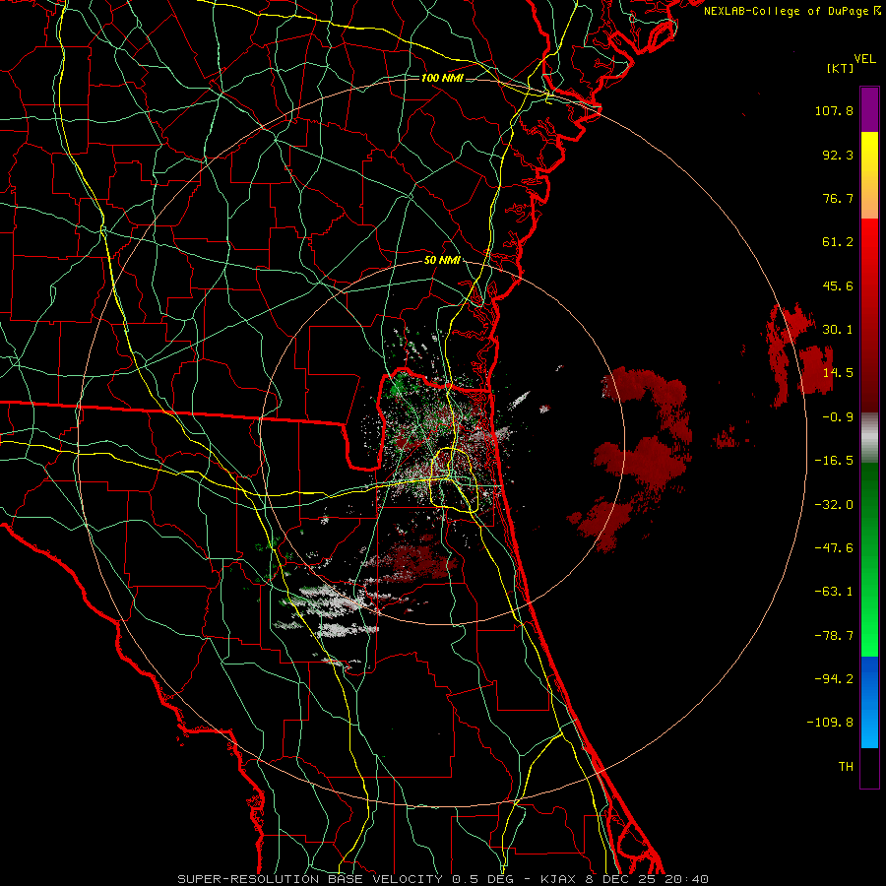Click the -0.9 velocity scale value
The width and height of the screenshot is (886, 886).
(x=838, y=417)
